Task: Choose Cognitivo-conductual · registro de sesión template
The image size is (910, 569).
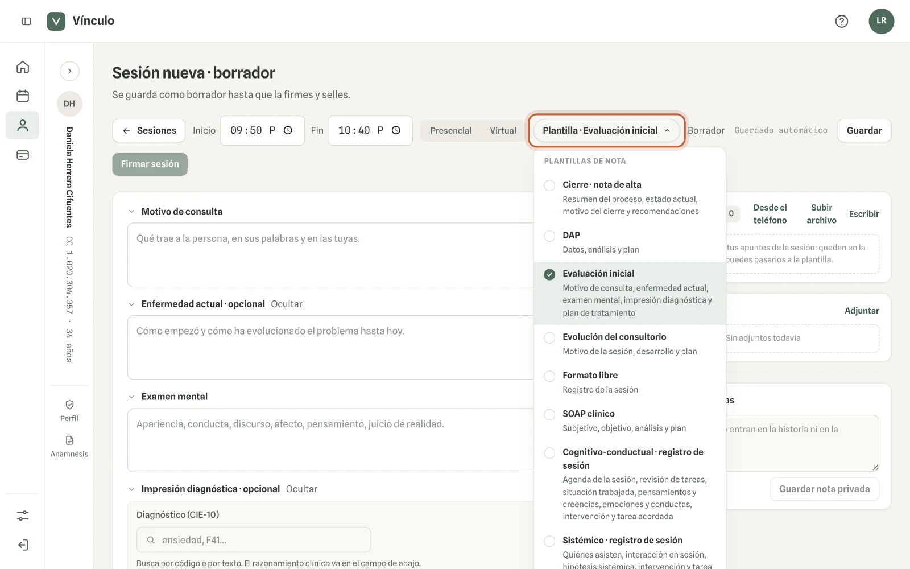Action: pos(630,484)
